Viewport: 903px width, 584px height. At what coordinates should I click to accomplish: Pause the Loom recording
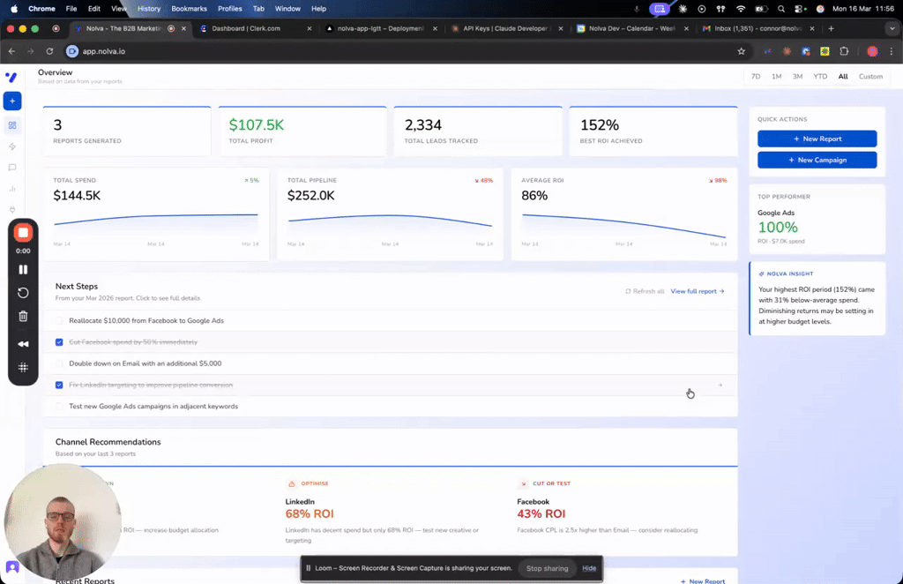(x=22, y=269)
